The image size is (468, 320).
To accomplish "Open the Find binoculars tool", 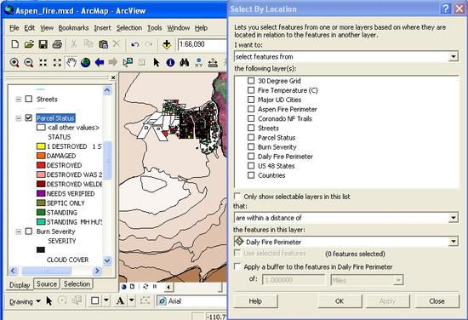I will (185, 62).
